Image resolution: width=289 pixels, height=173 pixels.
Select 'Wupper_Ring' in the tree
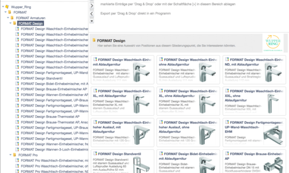[21, 7]
